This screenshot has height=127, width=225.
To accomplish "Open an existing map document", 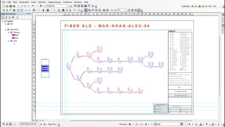I will tap(7, 6).
